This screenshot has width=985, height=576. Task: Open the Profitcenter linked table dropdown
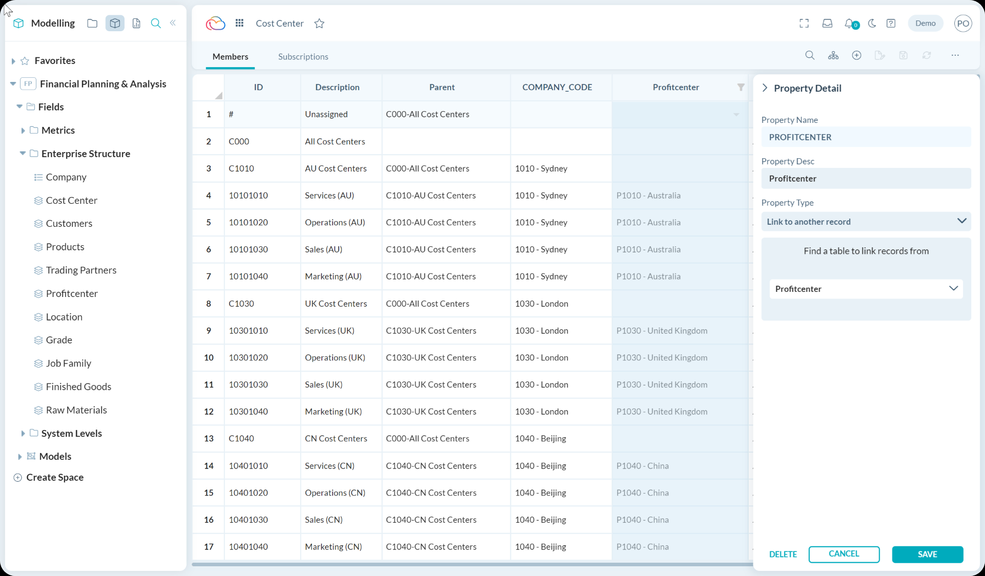click(866, 289)
